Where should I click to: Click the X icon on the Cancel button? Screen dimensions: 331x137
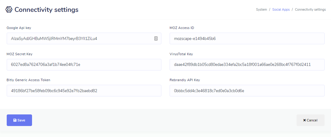[304, 120]
